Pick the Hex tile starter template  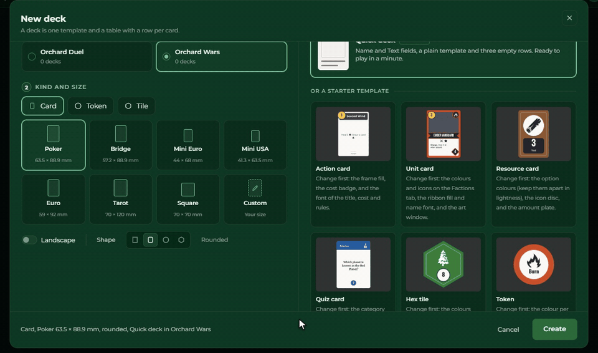443,272
